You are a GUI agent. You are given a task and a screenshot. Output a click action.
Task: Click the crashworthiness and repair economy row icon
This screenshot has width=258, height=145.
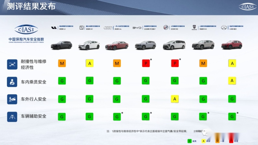12,65
